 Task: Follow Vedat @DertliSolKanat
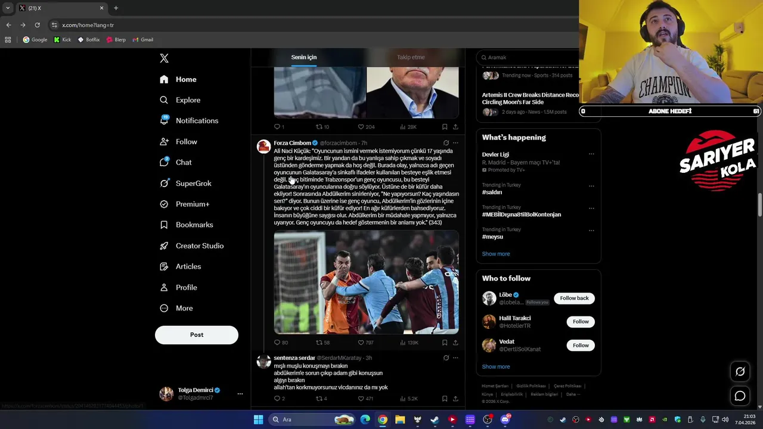pos(581,346)
